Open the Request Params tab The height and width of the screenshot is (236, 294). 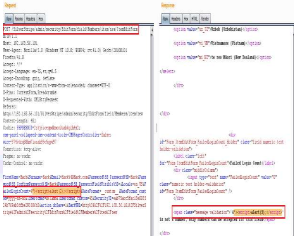point(19,19)
